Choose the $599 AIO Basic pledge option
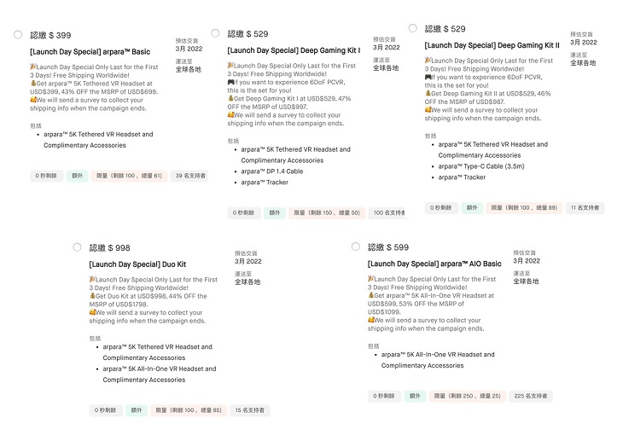 (356, 247)
